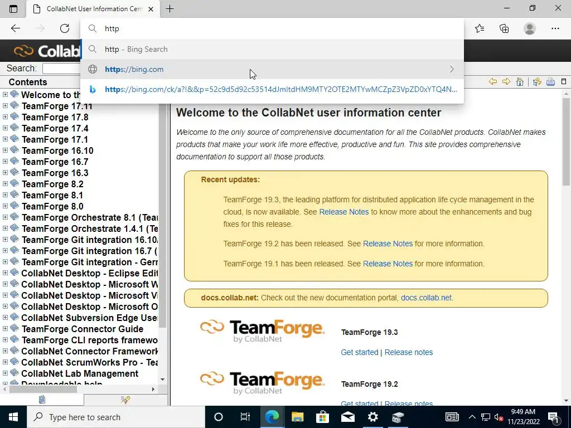Viewport: 571px width, 428px height.
Task: Open Release Notes link for TeamForge 19.3
Action: coord(343,212)
